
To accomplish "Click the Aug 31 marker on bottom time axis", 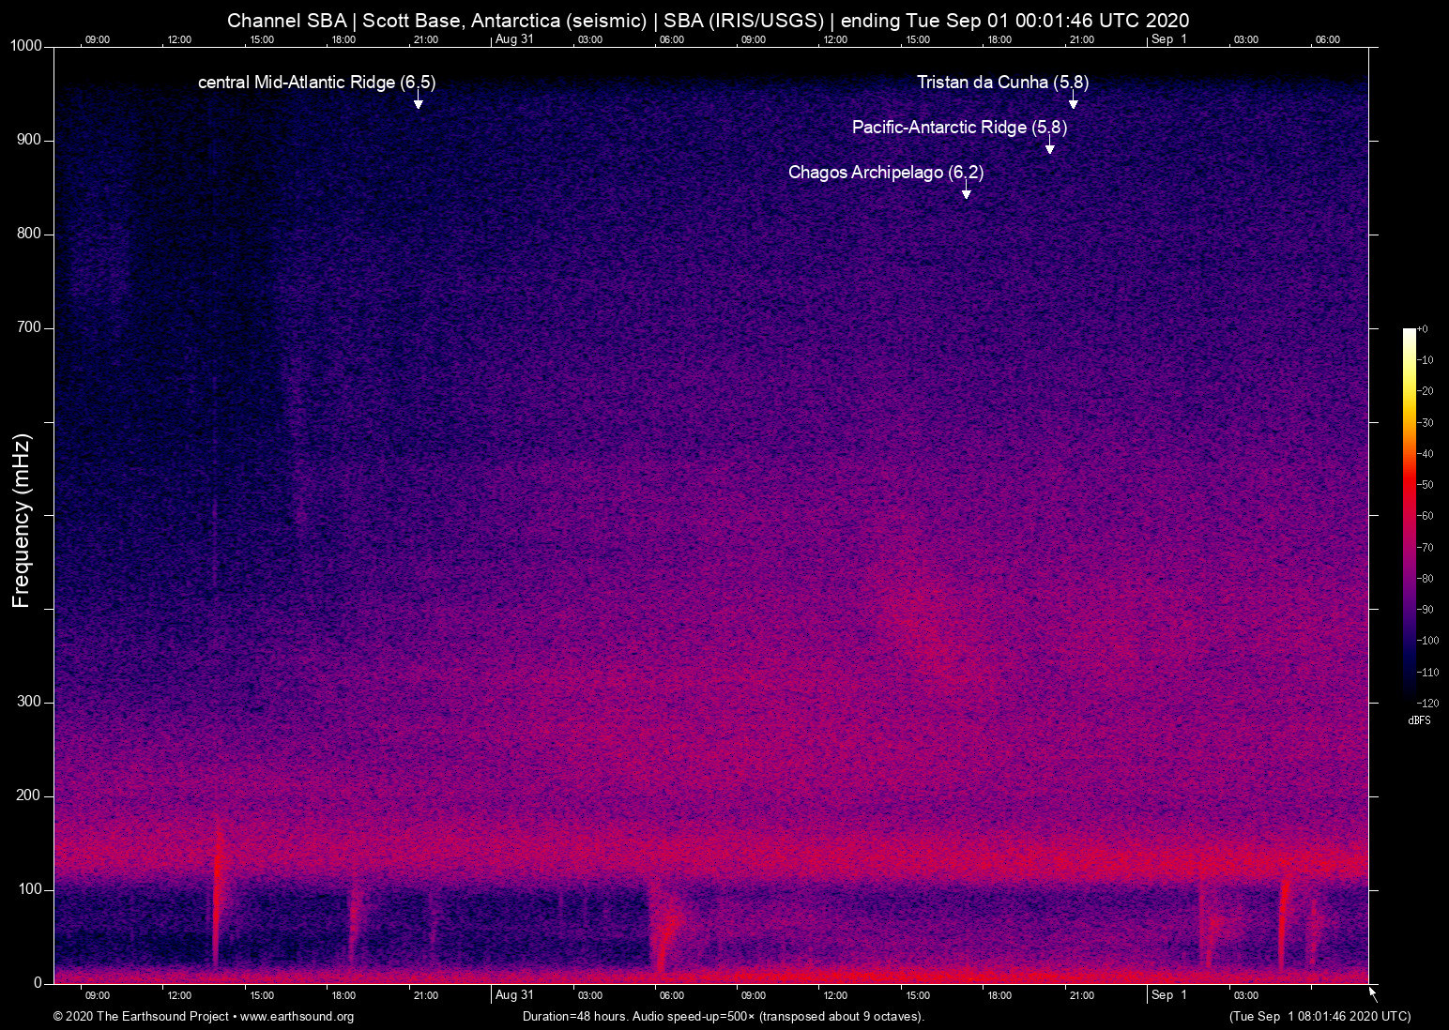I will tap(514, 995).
